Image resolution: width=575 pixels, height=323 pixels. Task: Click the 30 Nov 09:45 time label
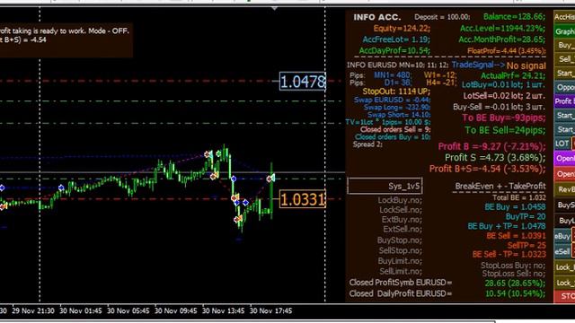click(176, 311)
